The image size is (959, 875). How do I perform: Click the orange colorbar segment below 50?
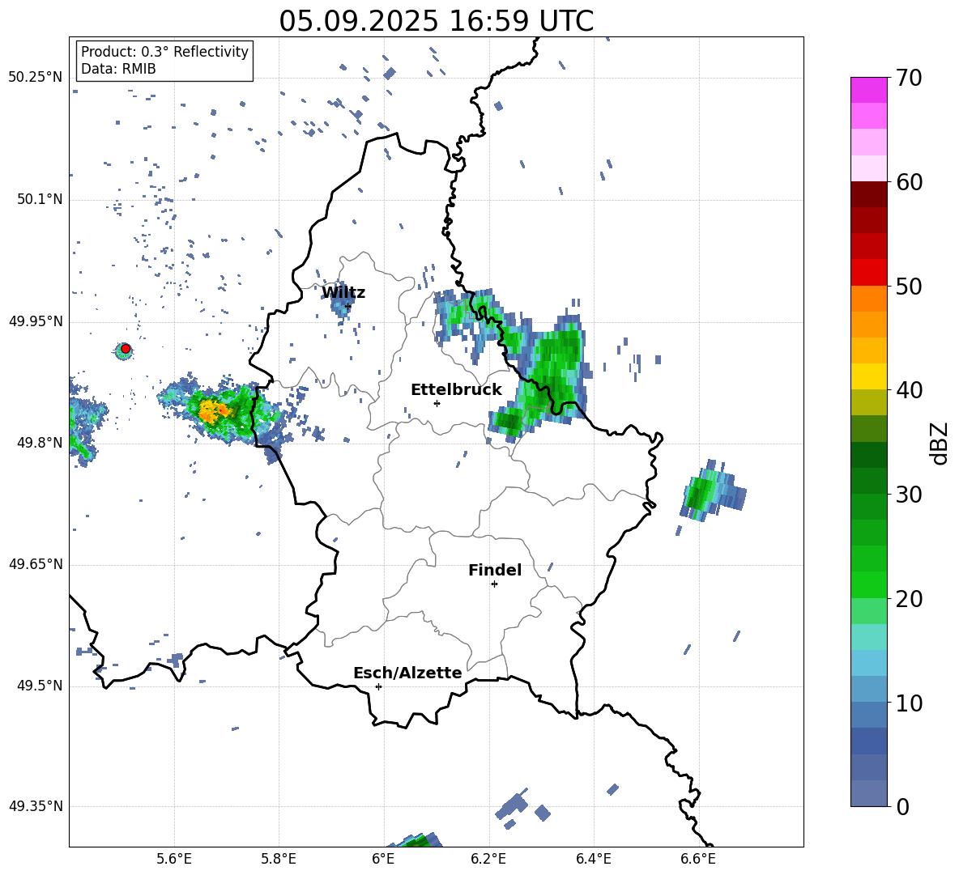click(868, 299)
